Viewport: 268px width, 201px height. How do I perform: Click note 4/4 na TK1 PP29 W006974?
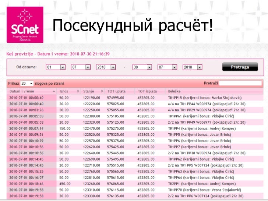pyautogui.click(x=207, y=110)
